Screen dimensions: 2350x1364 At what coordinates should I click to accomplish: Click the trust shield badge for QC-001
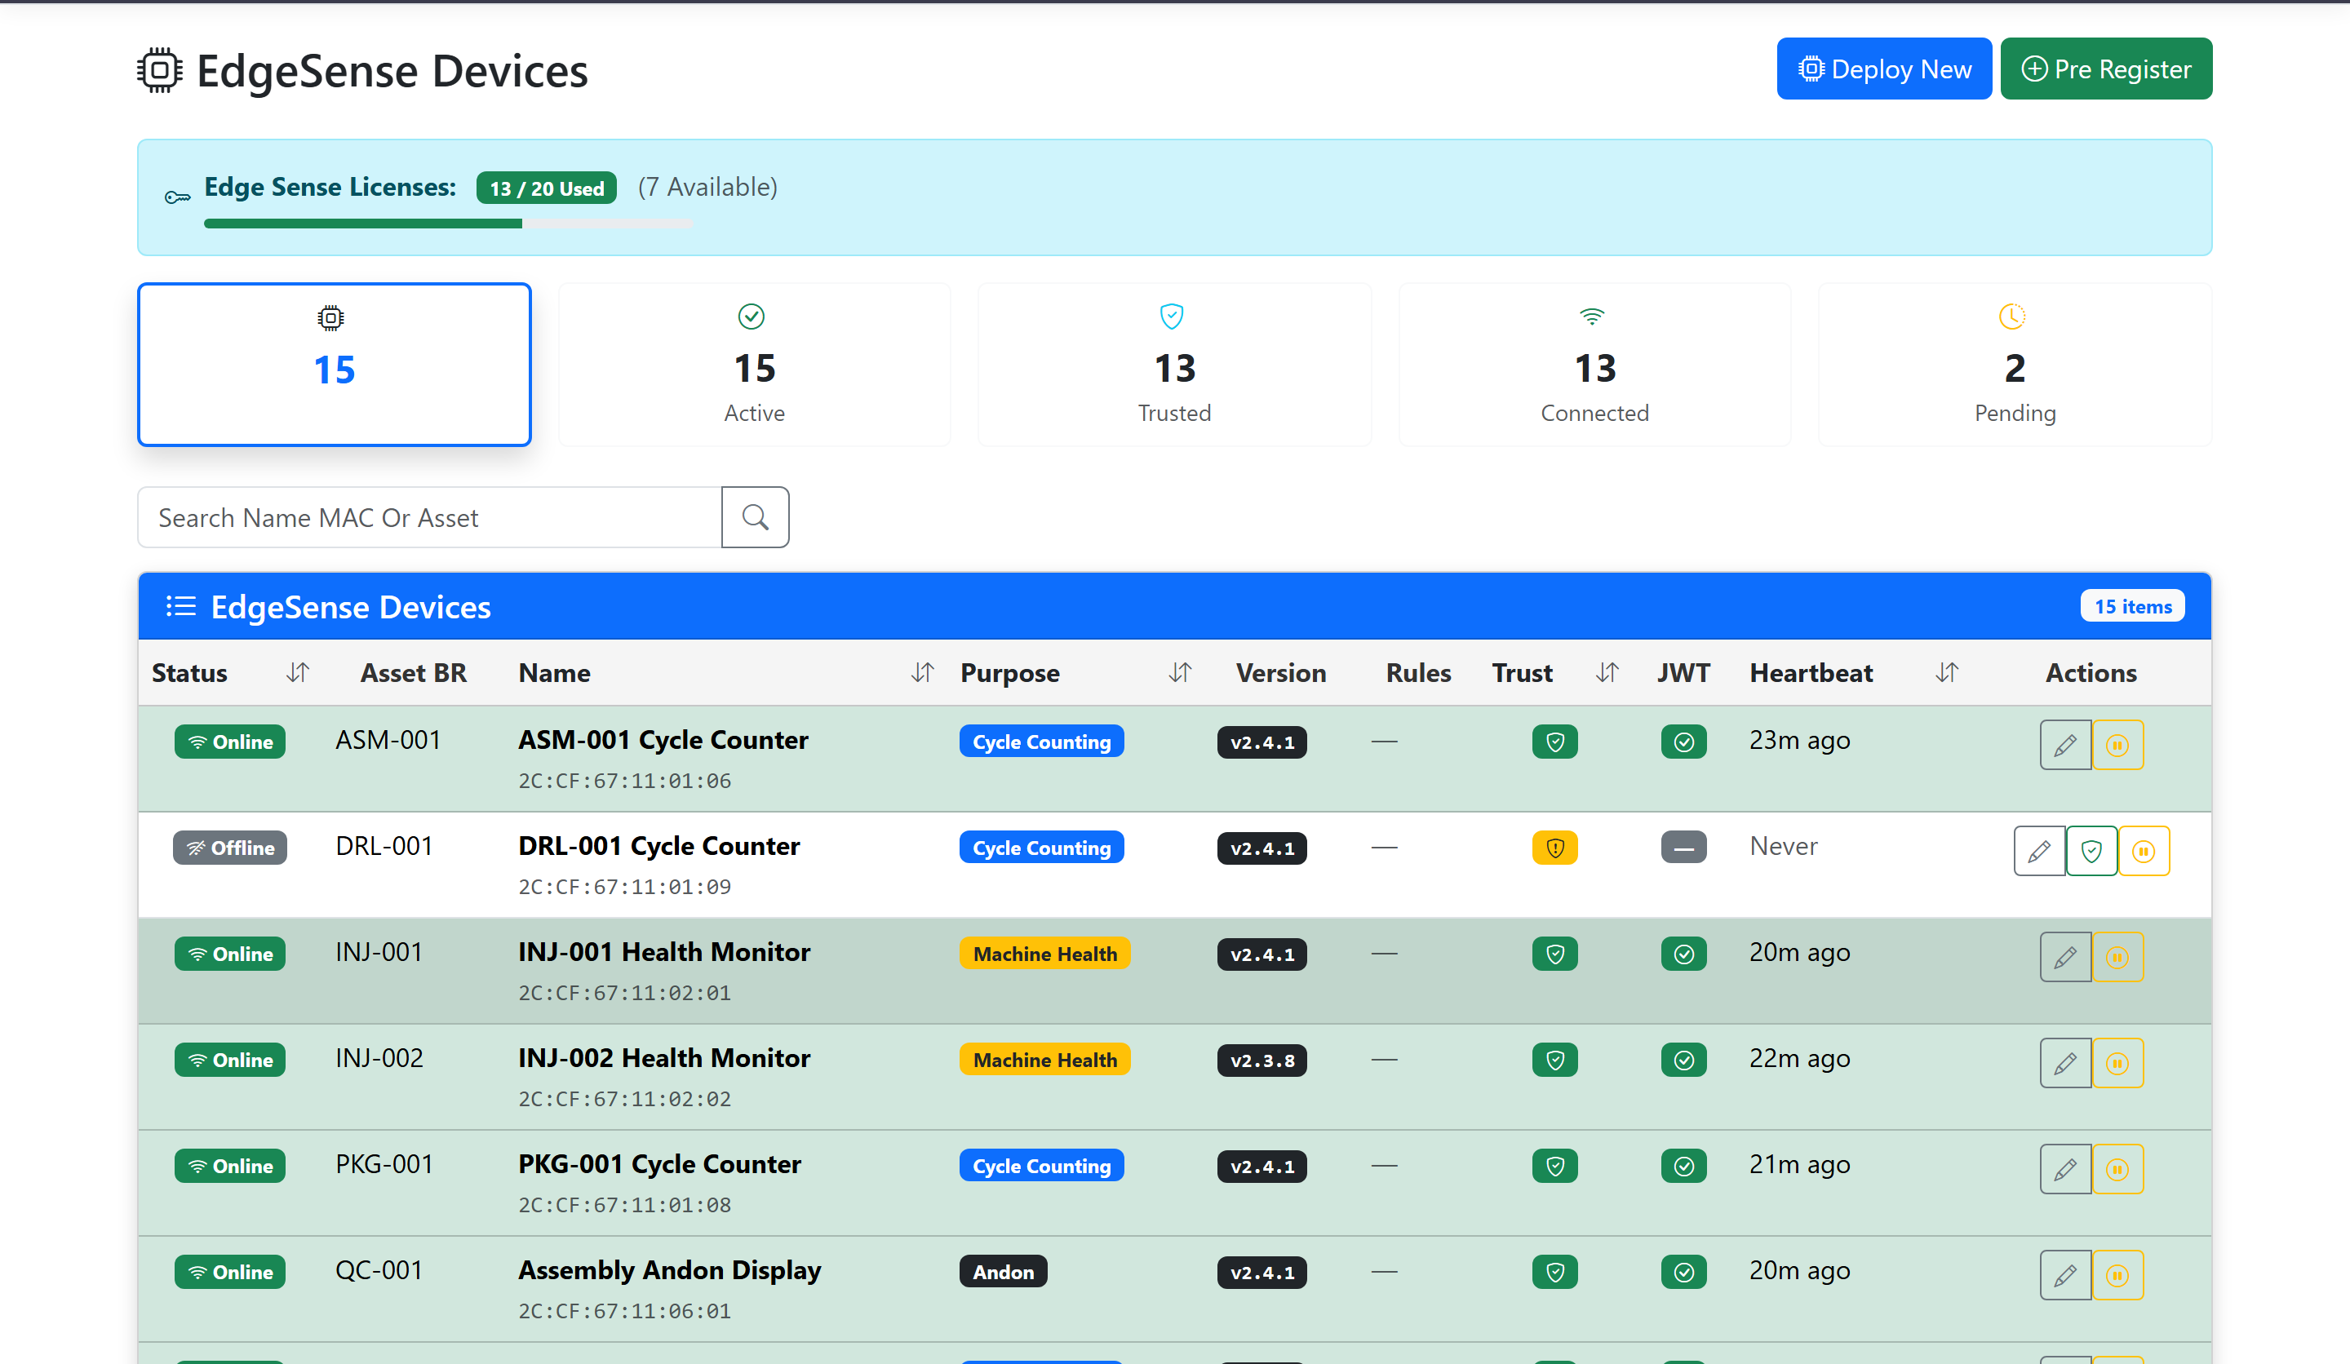coord(1554,1273)
